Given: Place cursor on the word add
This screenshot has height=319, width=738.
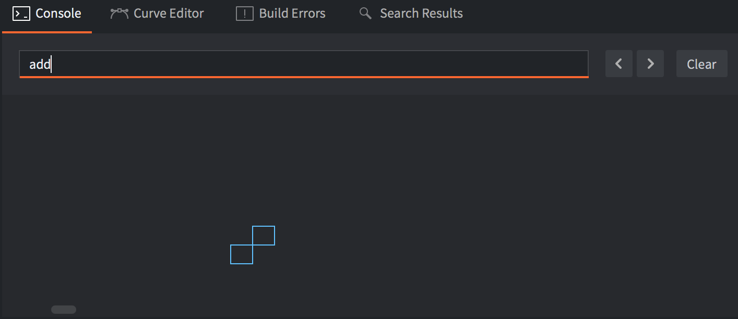Looking at the screenshot, I should tap(40, 64).
